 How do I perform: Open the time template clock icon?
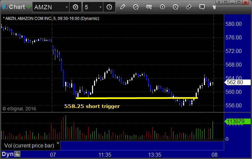pyautogui.click(x=109, y=7)
